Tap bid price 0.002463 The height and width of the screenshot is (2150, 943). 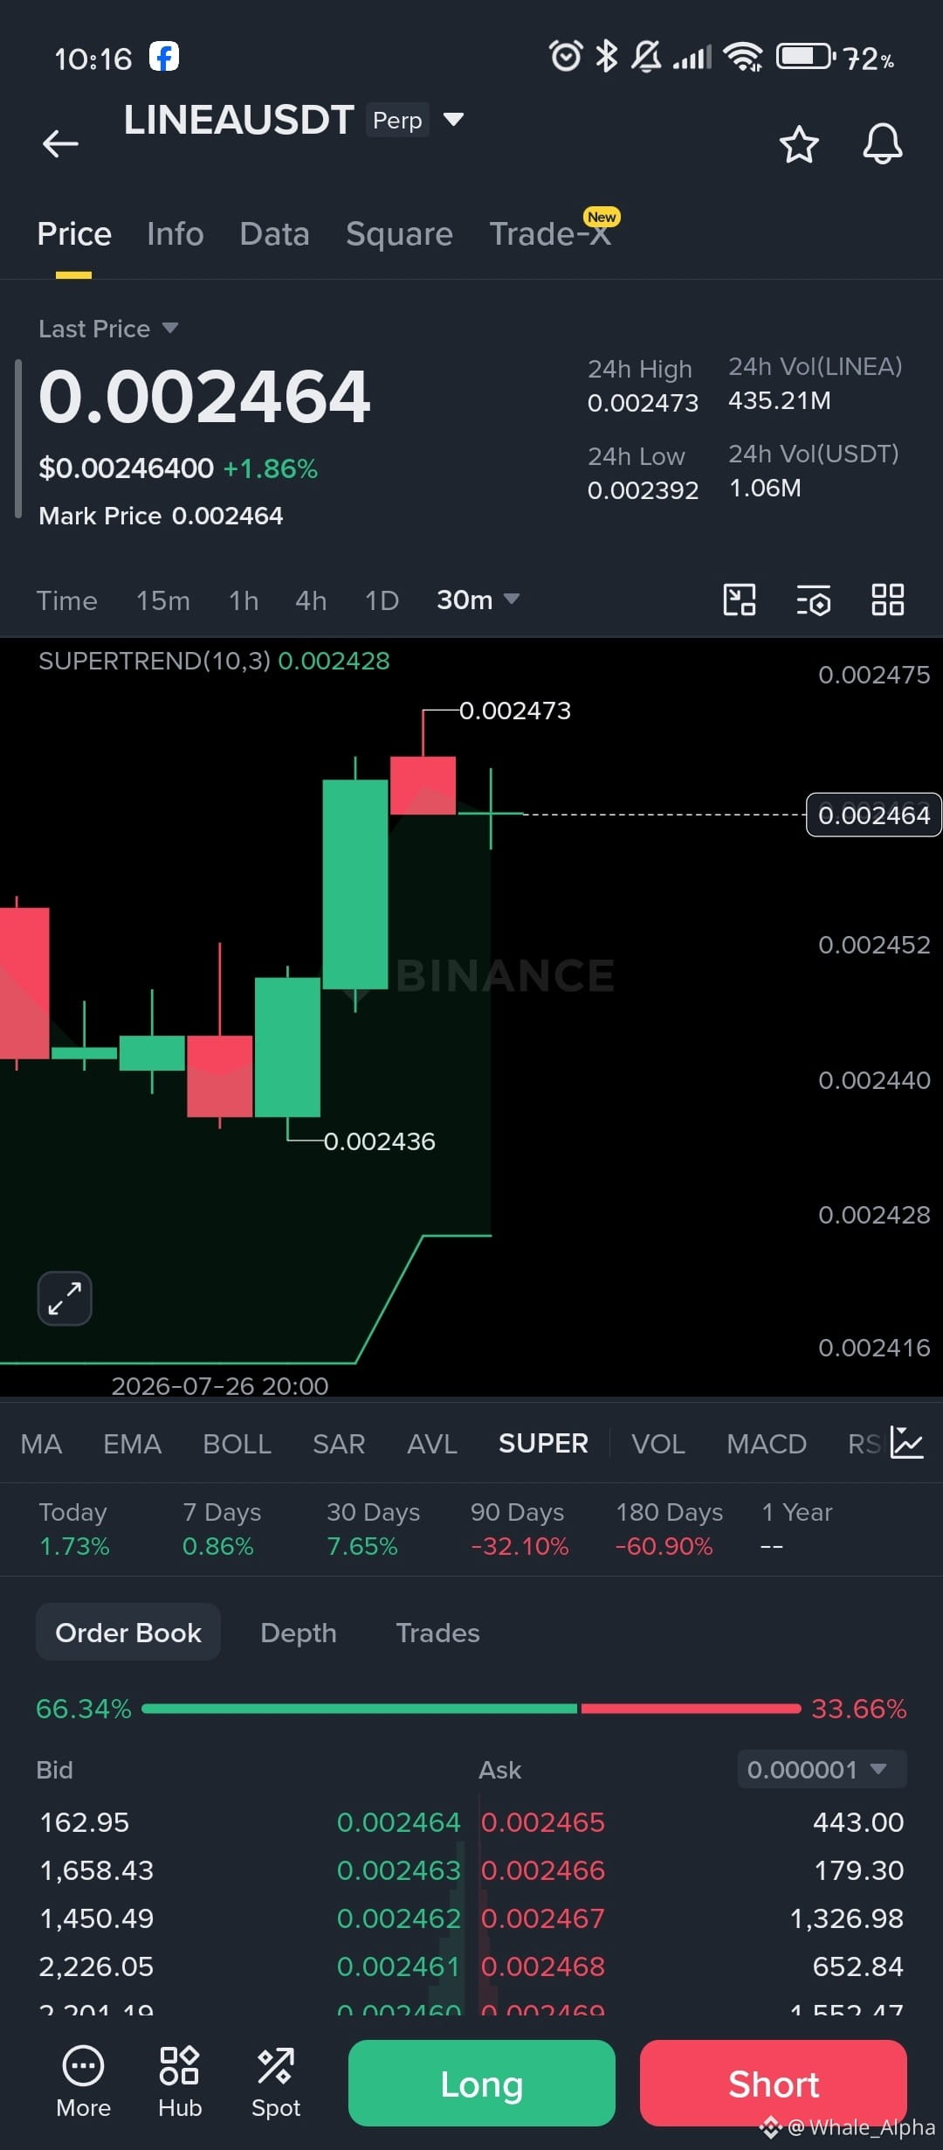[398, 1870]
